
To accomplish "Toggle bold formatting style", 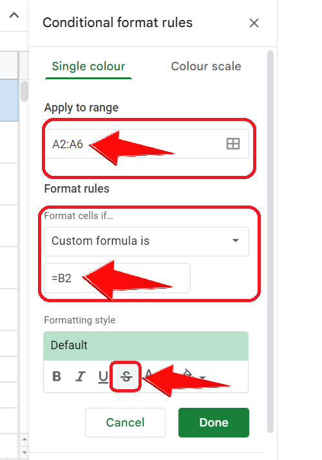I will point(57,376).
